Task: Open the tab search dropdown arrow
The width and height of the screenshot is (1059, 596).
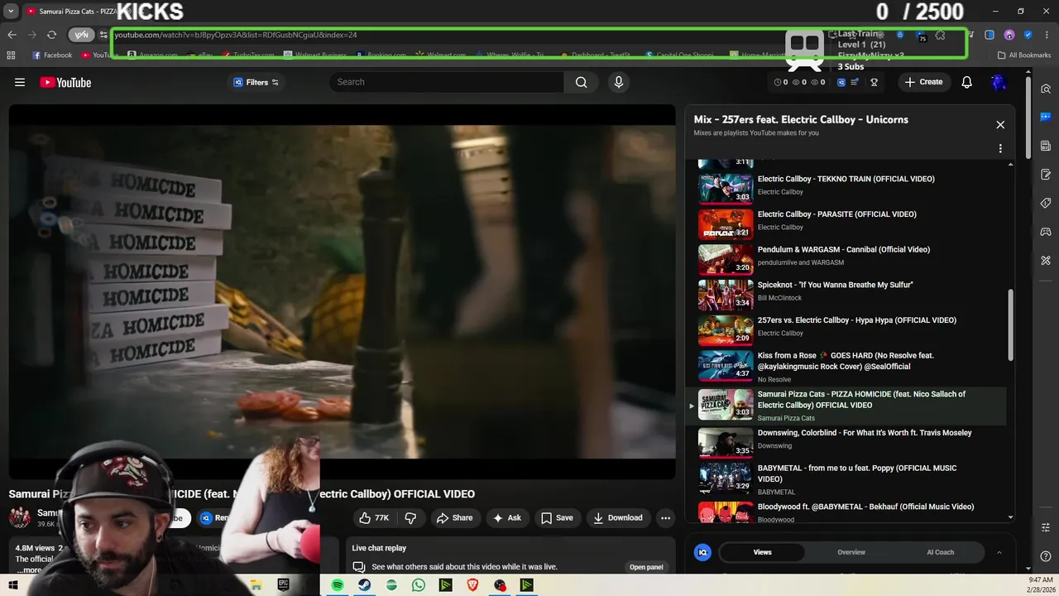Action: tap(11, 12)
